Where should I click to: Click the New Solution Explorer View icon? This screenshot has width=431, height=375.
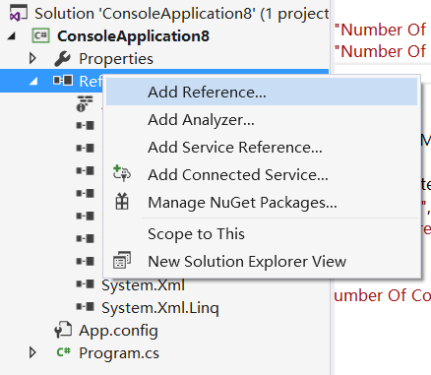click(x=122, y=260)
